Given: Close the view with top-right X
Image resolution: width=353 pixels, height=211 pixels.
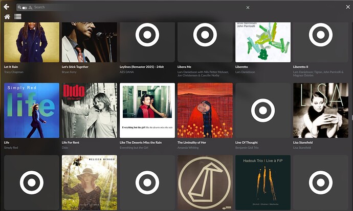Looking at the screenshot, I should point(348,7).
